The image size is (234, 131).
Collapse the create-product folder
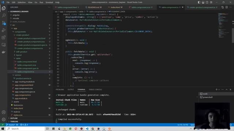[30, 35]
